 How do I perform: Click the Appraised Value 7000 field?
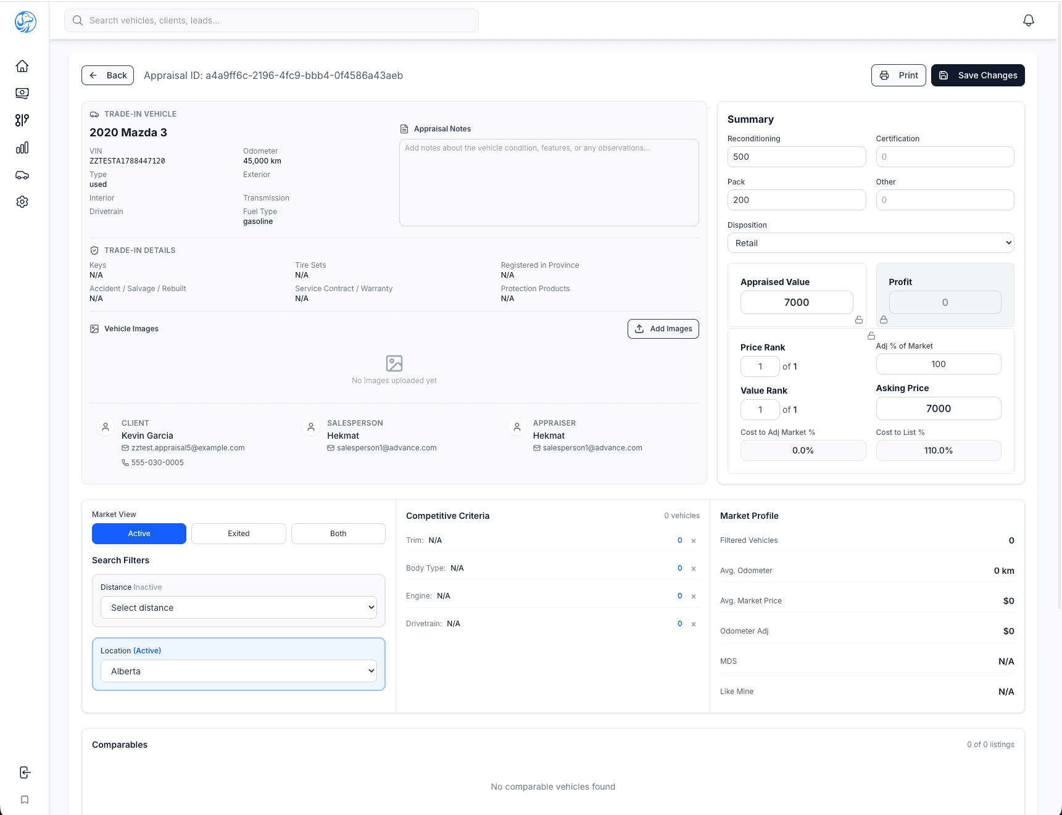click(797, 302)
